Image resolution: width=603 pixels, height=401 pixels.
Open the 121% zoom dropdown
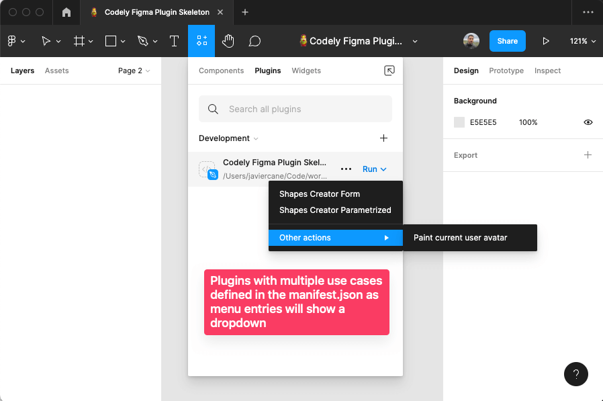click(583, 41)
